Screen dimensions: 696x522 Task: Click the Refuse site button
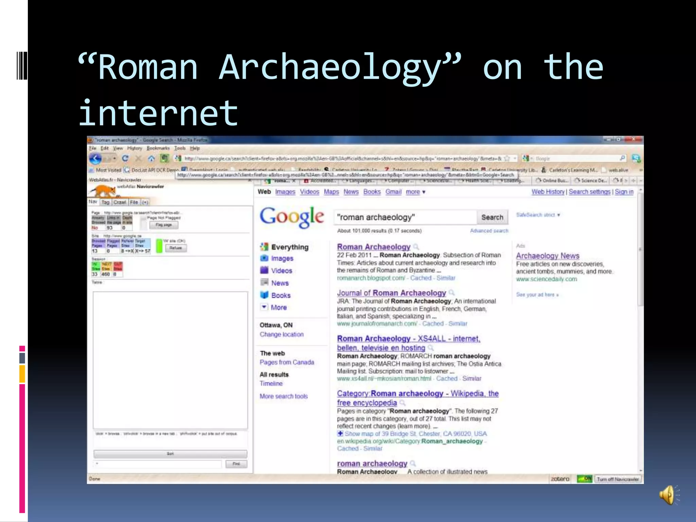pos(176,248)
